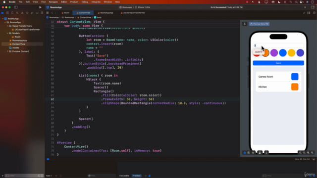Enable Selectable preview mode

pos(249,153)
